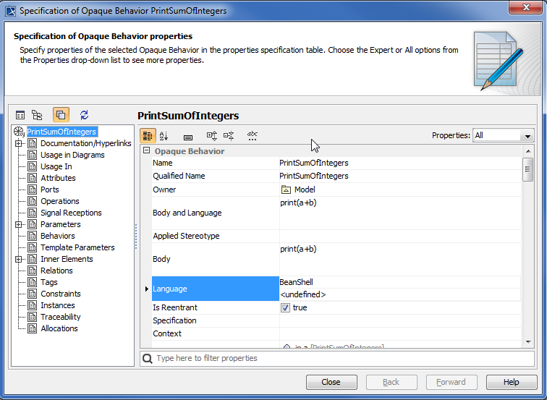This screenshot has width=547, height=400.
Task: Click the tree structure view icon
Action: [37, 115]
